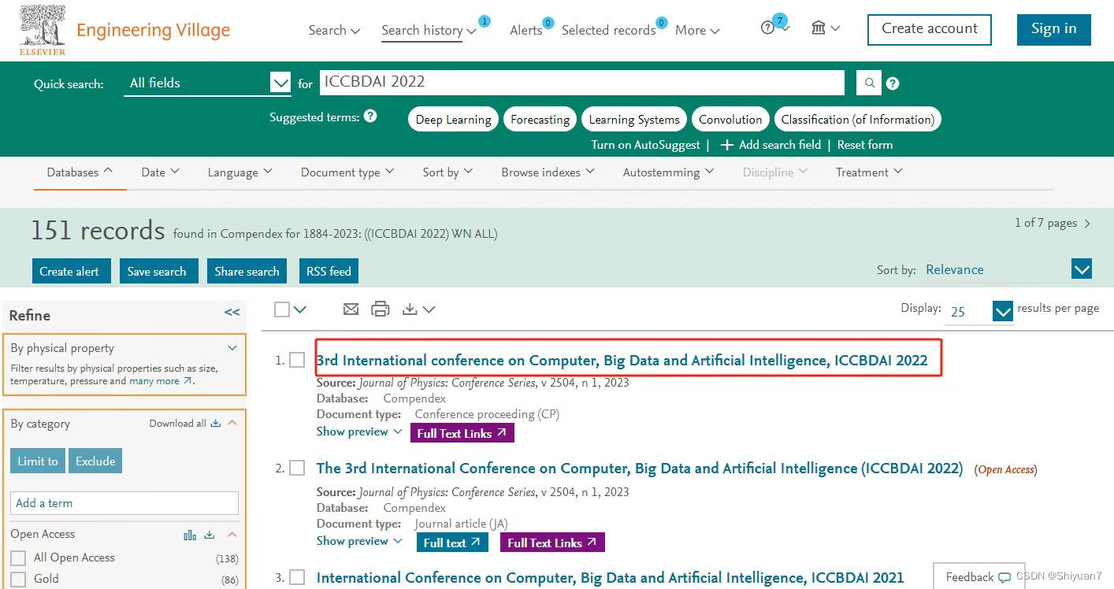Open Sort by Relevance dropdown

1082,269
